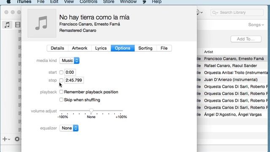270x152 pixels.
Task: Switch to the Artwork tab
Action: click(x=80, y=48)
